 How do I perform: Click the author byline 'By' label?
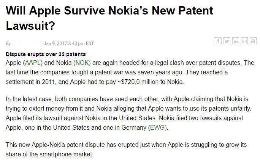pyautogui.click(x=8, y=43)
